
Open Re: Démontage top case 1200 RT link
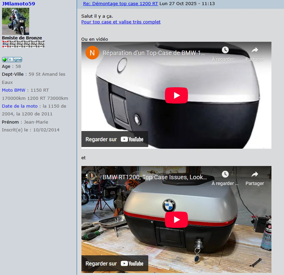click(120, 4)
